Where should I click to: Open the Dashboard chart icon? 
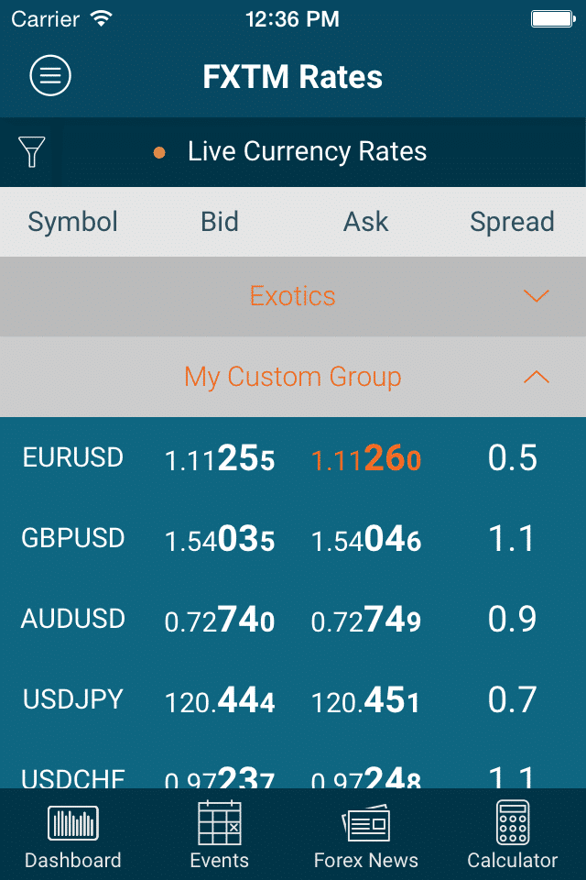[x=72, y=822]
